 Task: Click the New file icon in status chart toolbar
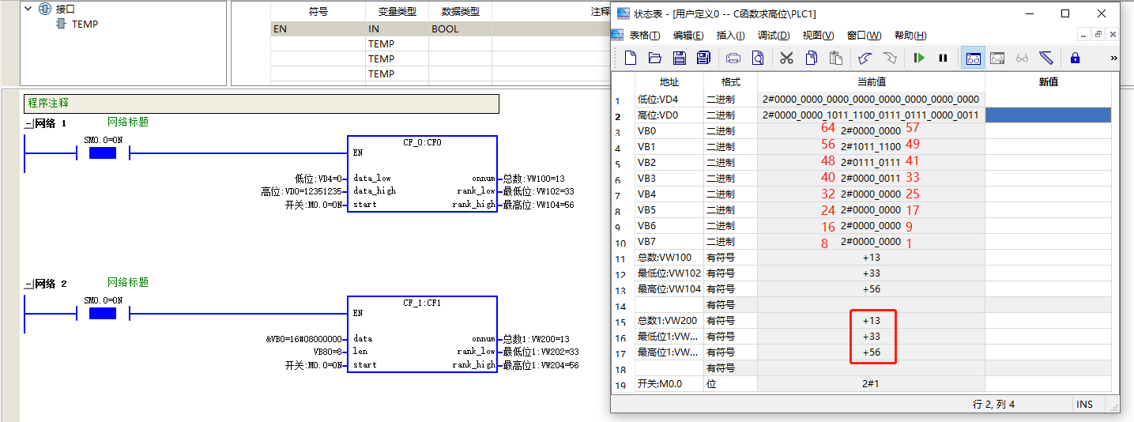coord(631,58)
